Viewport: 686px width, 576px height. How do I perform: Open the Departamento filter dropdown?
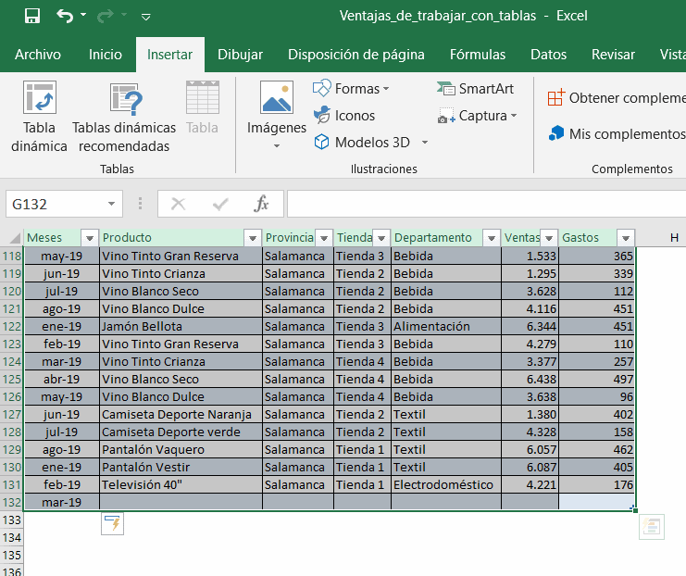click(492, 238)
